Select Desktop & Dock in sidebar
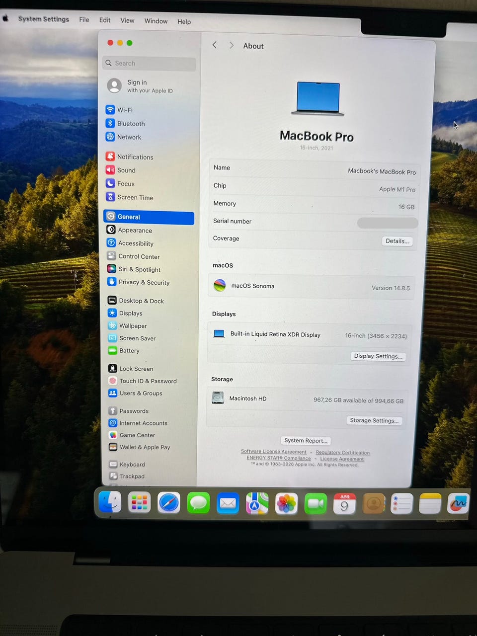This screenshot has height=636, width=477. [136, 301]
